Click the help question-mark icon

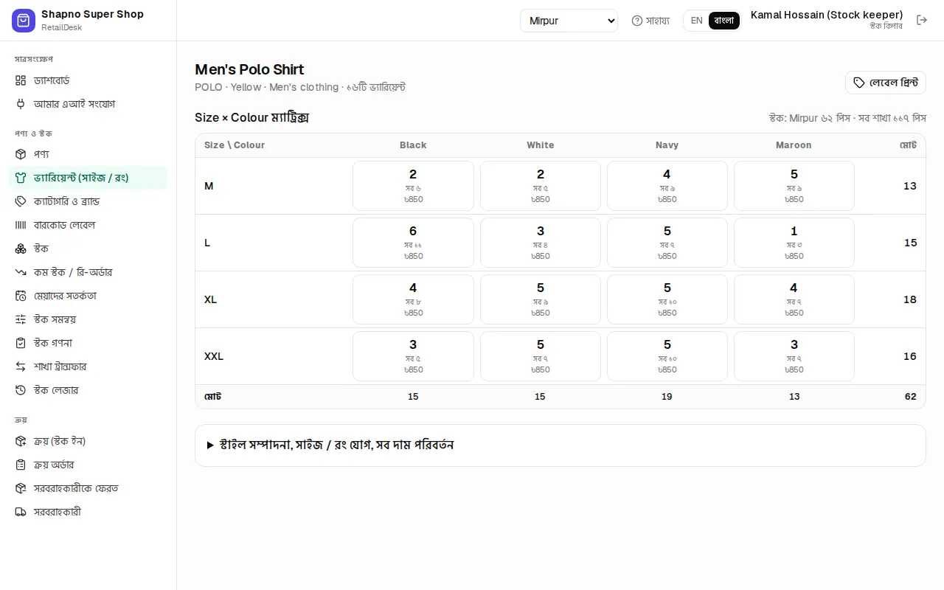pyautogui.click(x=637, y=21)
